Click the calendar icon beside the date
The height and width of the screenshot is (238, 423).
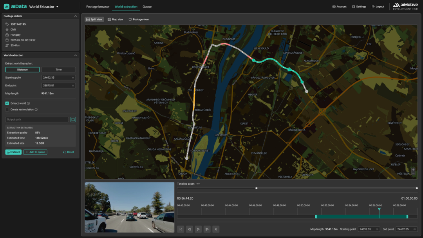pyautogui.click(x=7, y=40)
